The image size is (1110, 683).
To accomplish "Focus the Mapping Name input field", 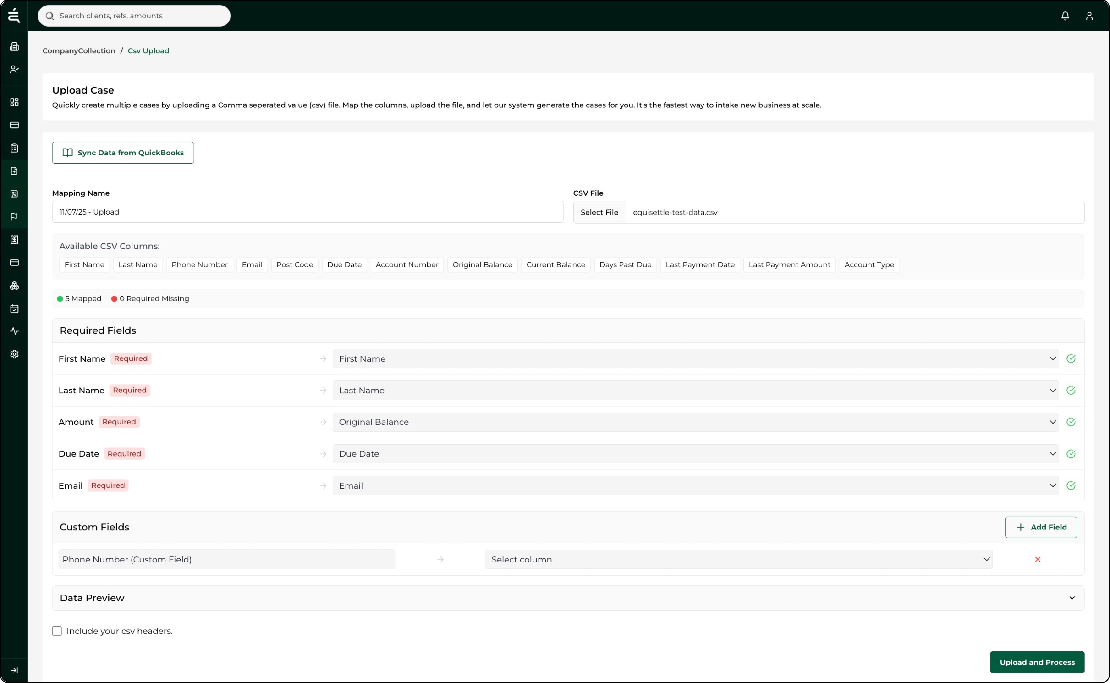I will pos(307,212).
